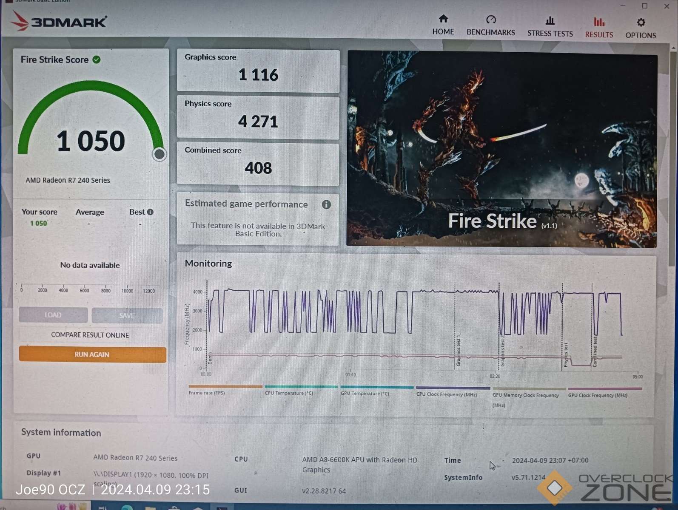Click the Fire Strike preview image

click(x=502, y=149)
